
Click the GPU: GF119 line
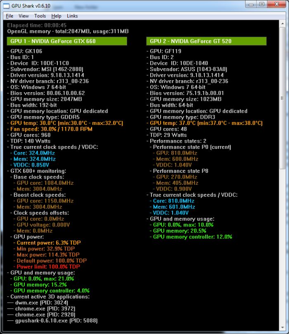(x=164, y=51)
